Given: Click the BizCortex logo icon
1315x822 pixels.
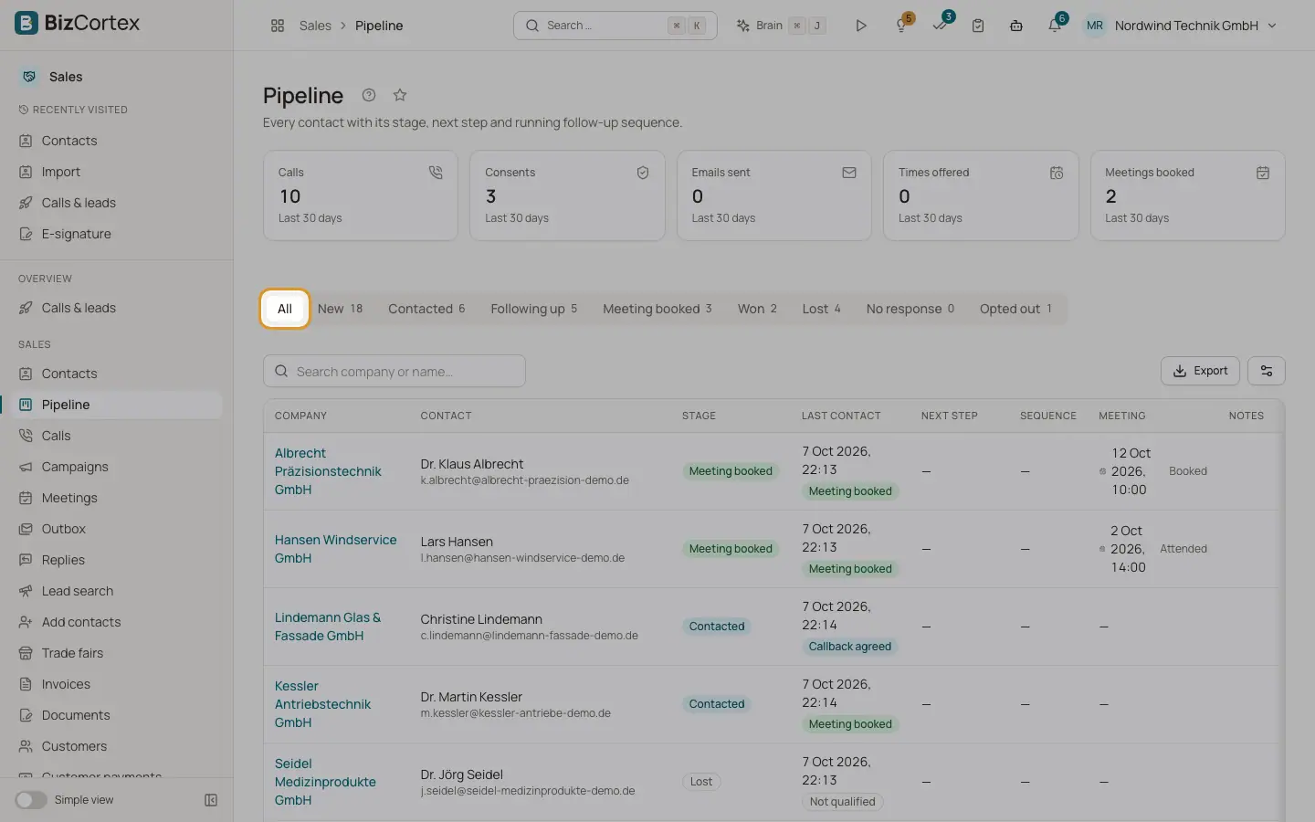Looking at the screenshot, I should pos(26,23).
